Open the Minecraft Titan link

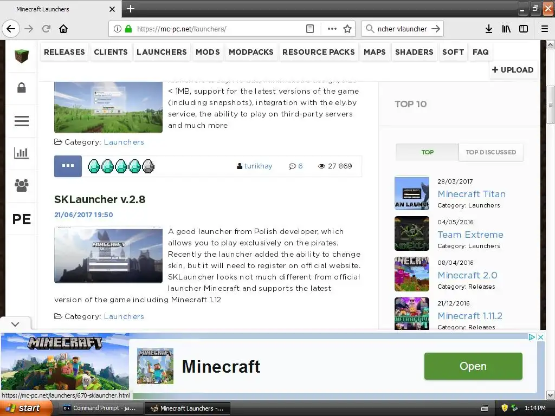point(472,194)
